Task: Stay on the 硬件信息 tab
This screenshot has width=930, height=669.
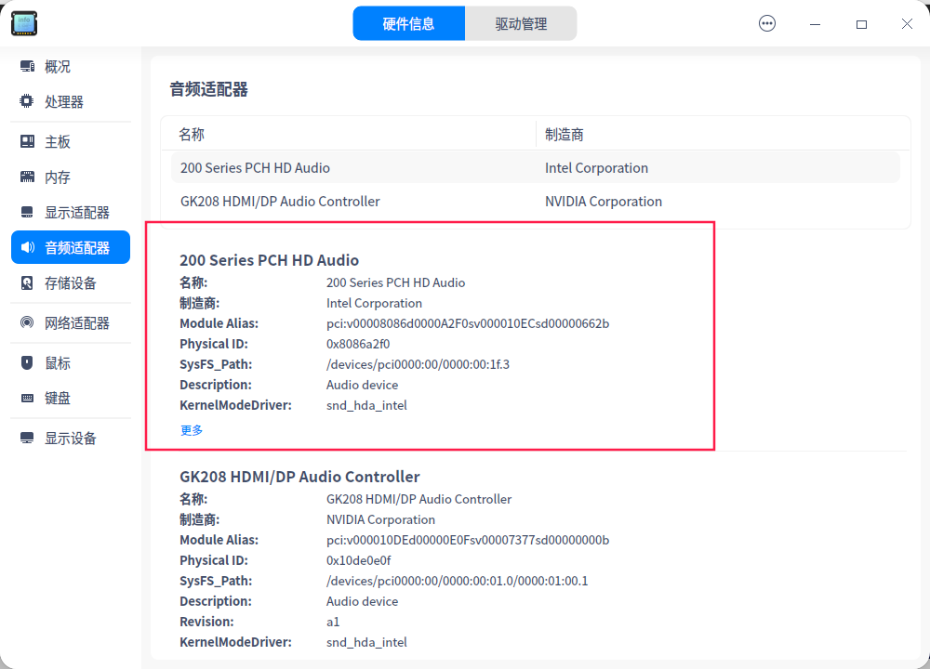Action: point(409,22)
